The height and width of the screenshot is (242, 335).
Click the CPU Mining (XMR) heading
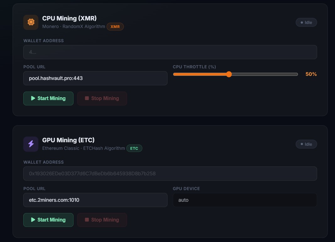(69, 18)
